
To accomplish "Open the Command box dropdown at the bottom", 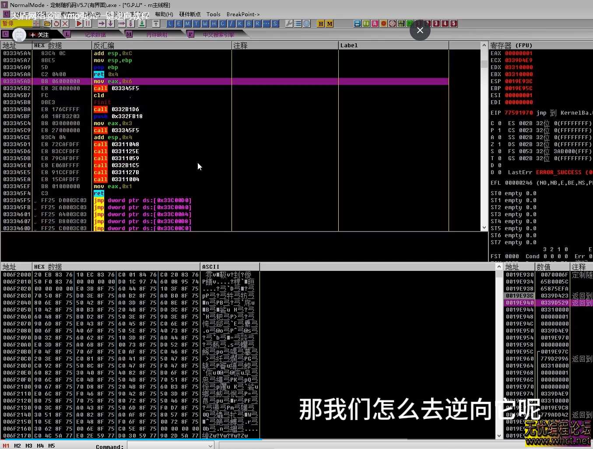I will tap(210, 445).
